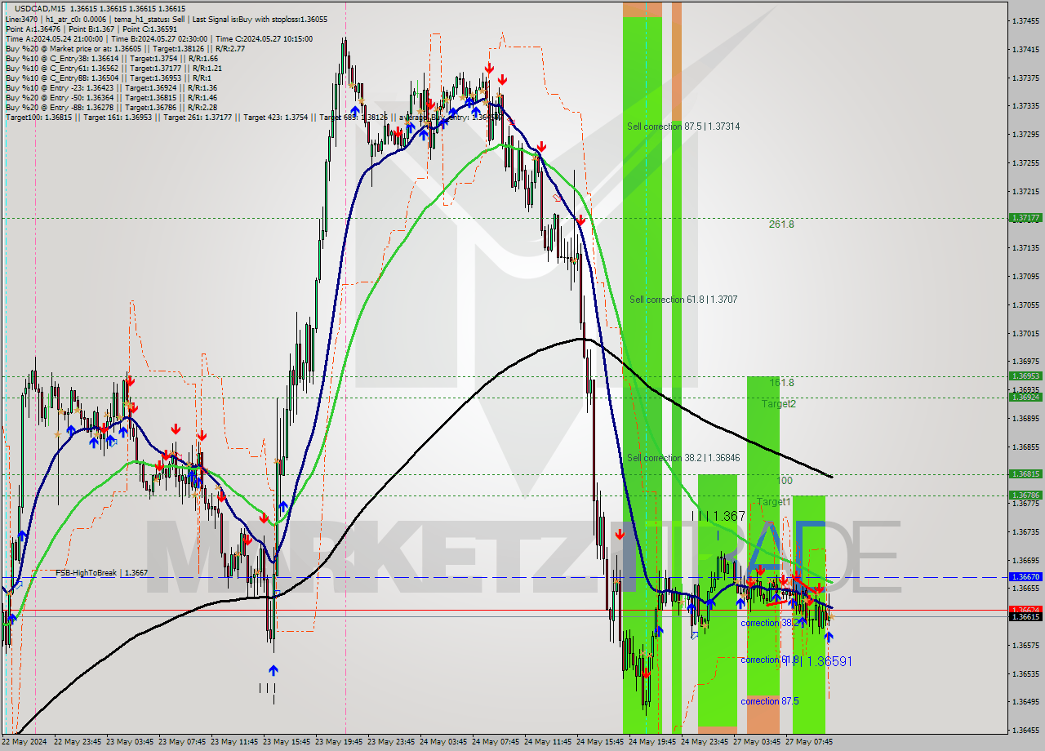Image resolution: width=1045 pixels, height=751 pixels.
Task: Select the '161.8' Fibonacci label
Action: (781, 382)
